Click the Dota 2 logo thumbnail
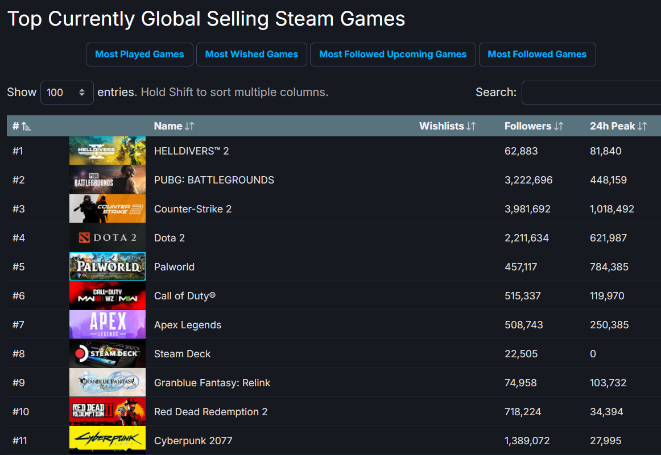 click(x=108, y=237)
